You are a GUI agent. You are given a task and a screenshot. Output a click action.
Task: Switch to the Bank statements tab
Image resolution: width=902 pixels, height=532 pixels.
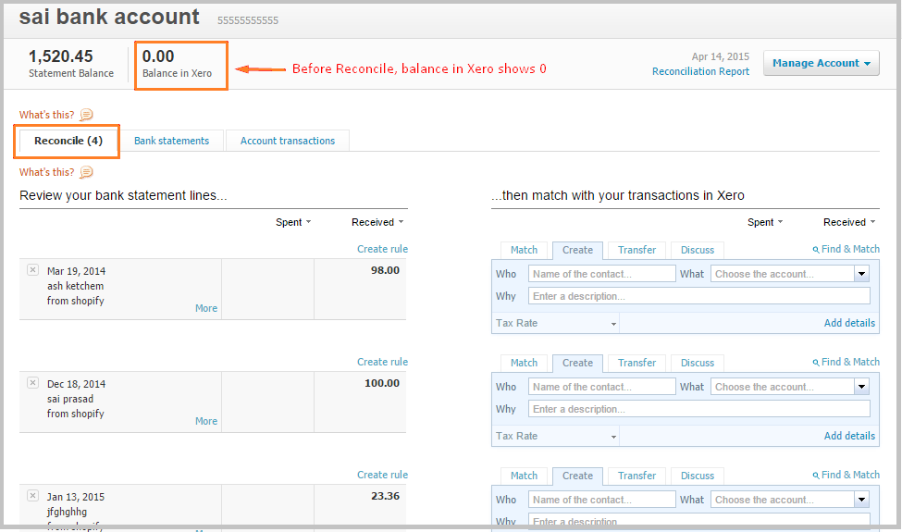171,141
